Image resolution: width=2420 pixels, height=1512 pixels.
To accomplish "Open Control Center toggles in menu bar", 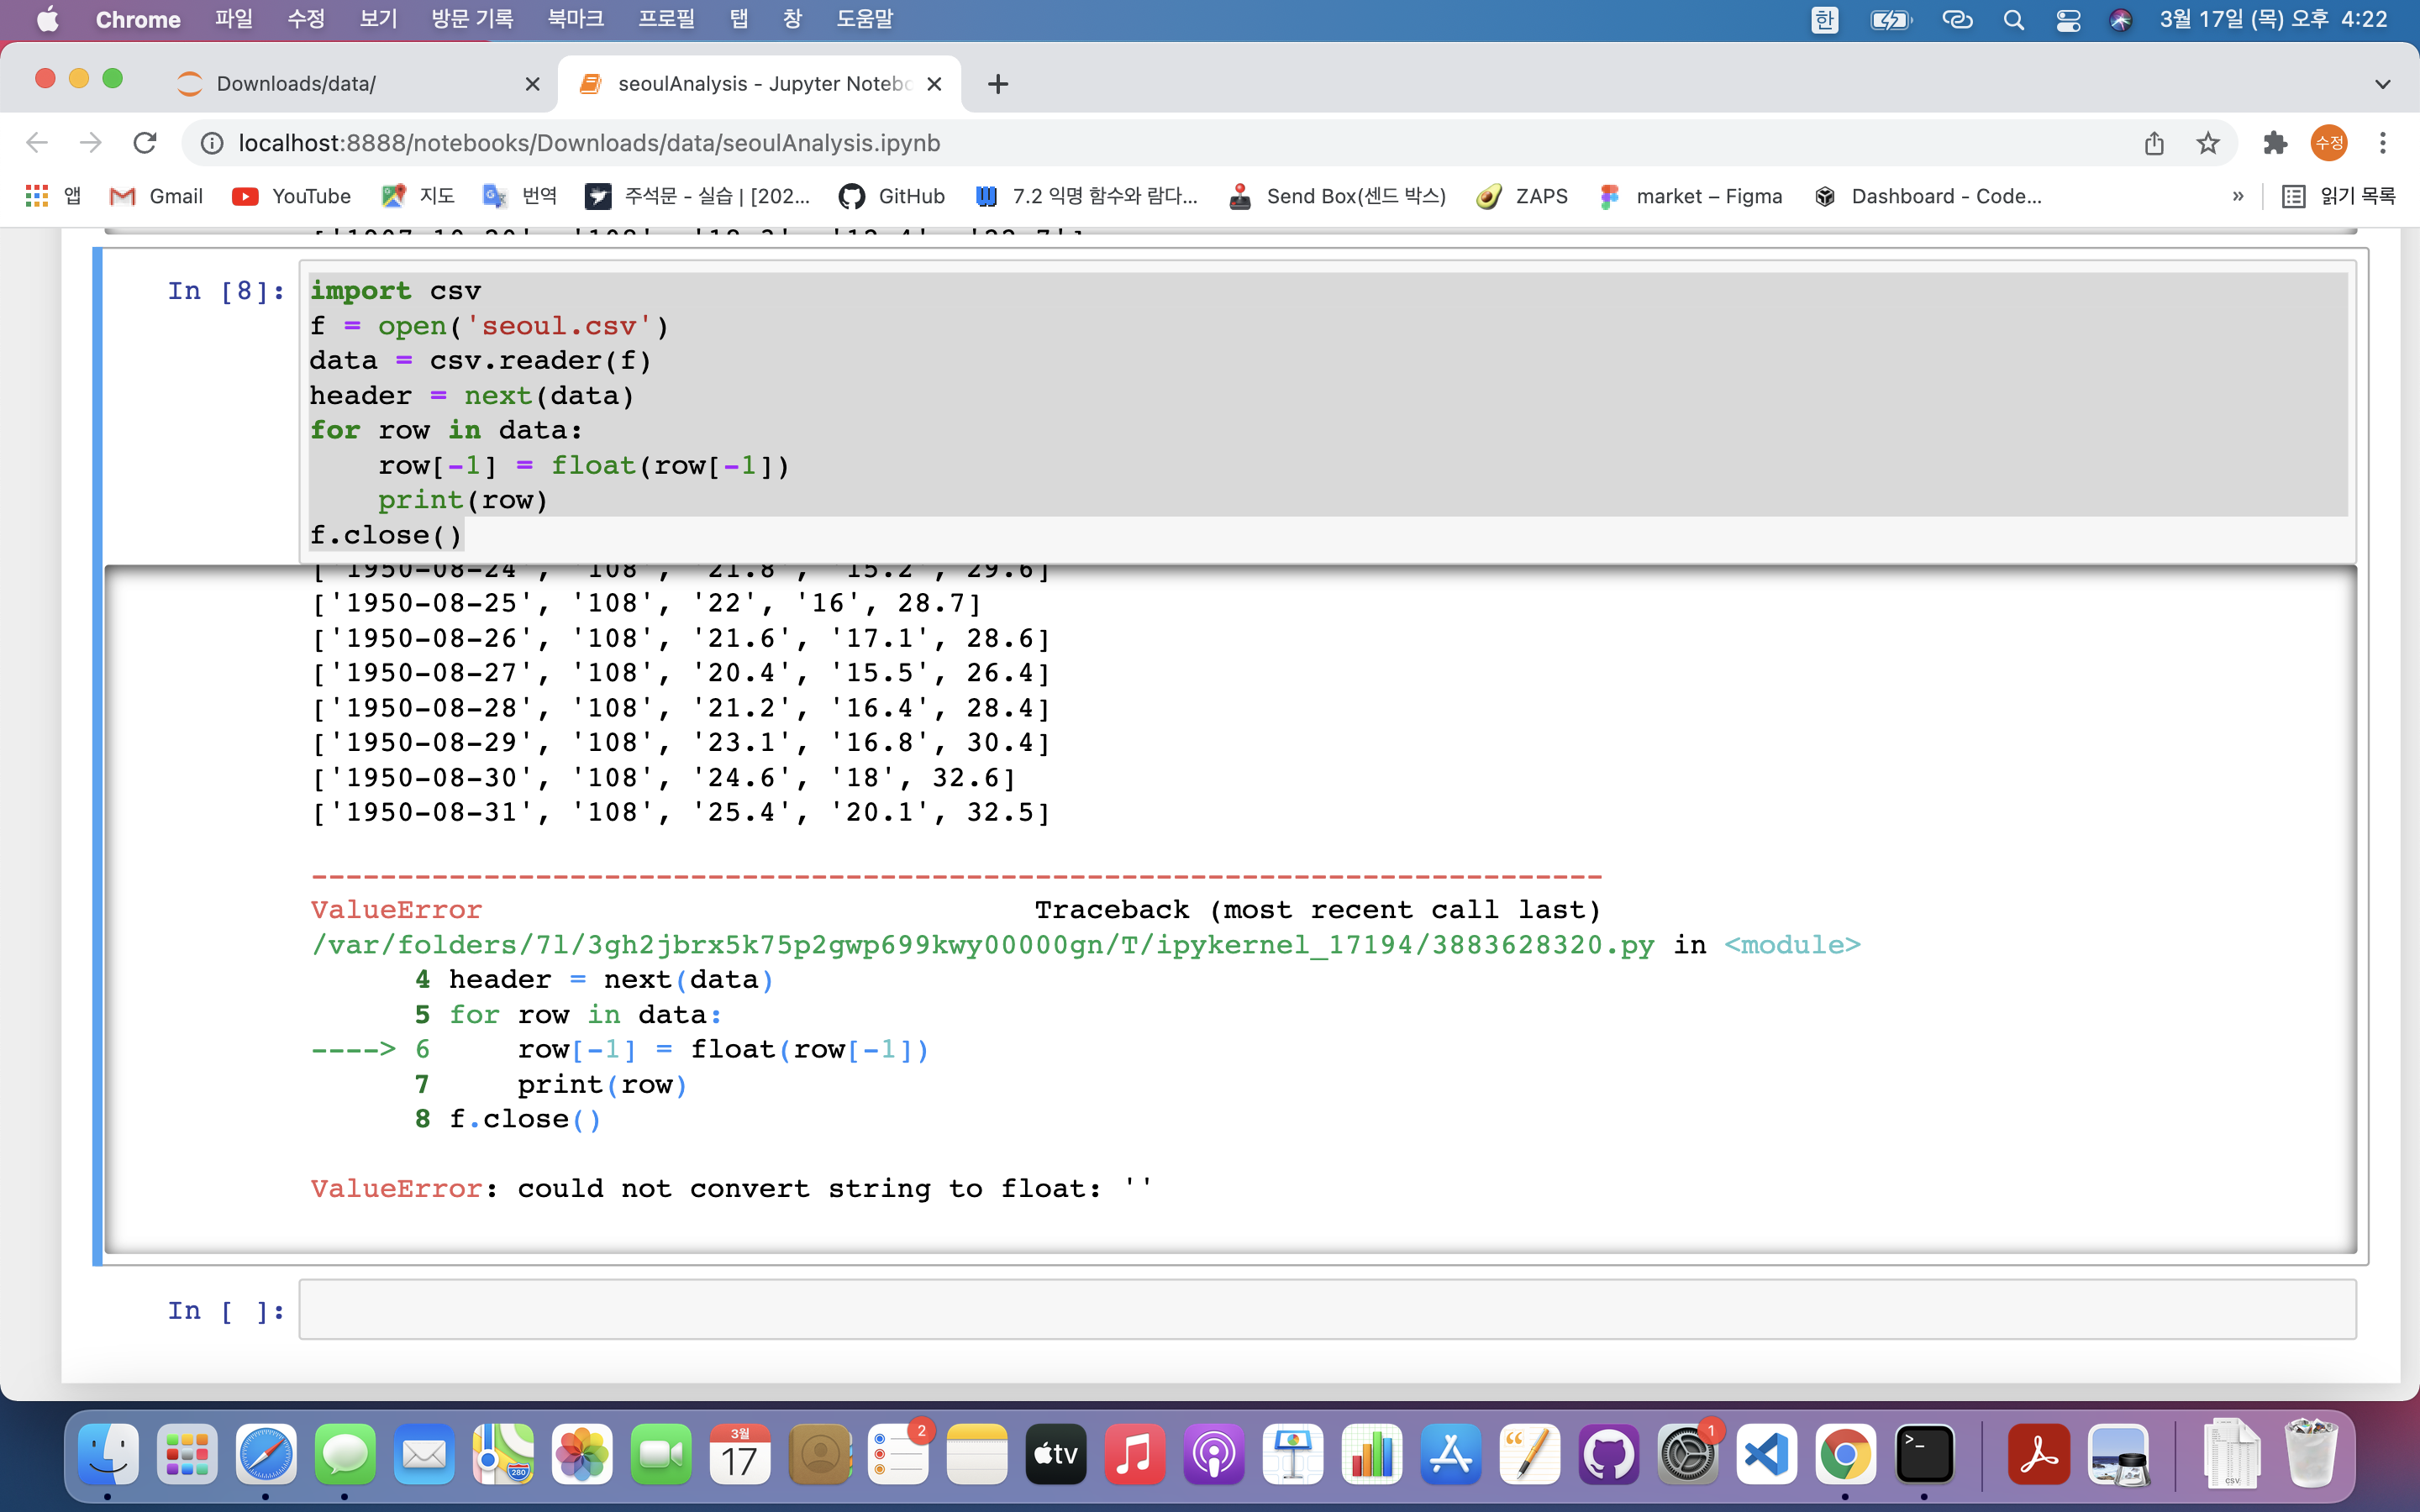I will (x=2068, y=20).
